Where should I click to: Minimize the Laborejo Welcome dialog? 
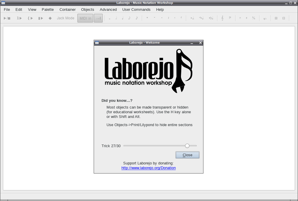coord(192,43)
